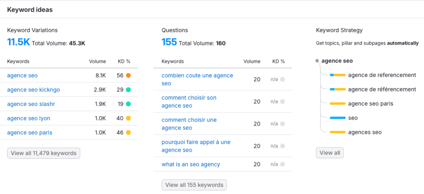Click 'Get topics, pillar and subpages automatically' text

(367, 43)
